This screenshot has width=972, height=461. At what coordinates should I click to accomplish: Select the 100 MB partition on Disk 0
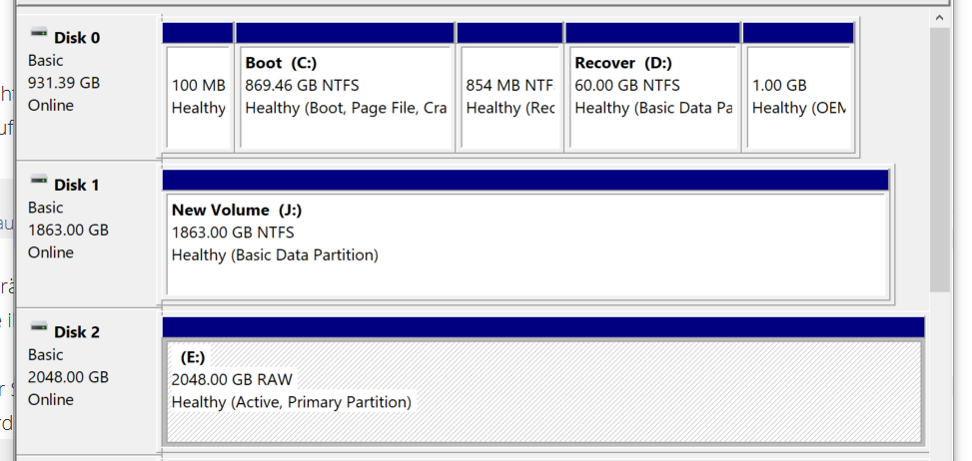[198, 97]
